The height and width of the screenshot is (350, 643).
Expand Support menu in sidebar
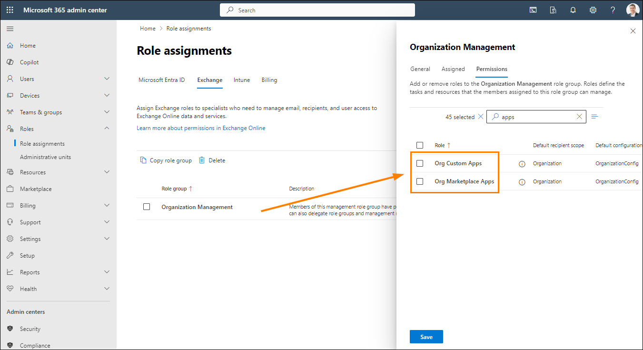tap(107, 222)
